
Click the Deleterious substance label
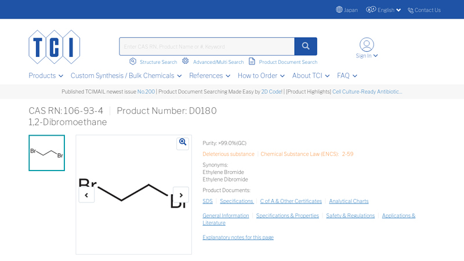pos(229,154)
